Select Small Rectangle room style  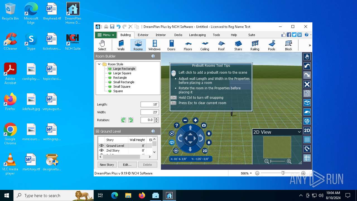124,82
